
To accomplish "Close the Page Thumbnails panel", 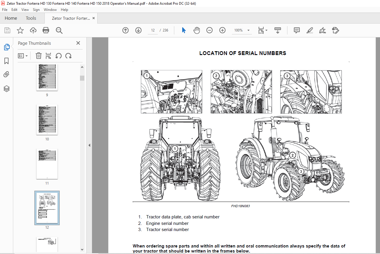I will point(78,43).
